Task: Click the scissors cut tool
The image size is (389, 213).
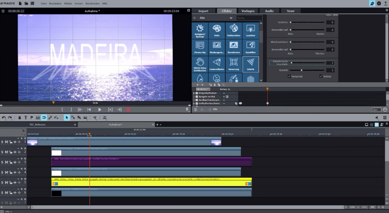Action: (x=95, y=118)
